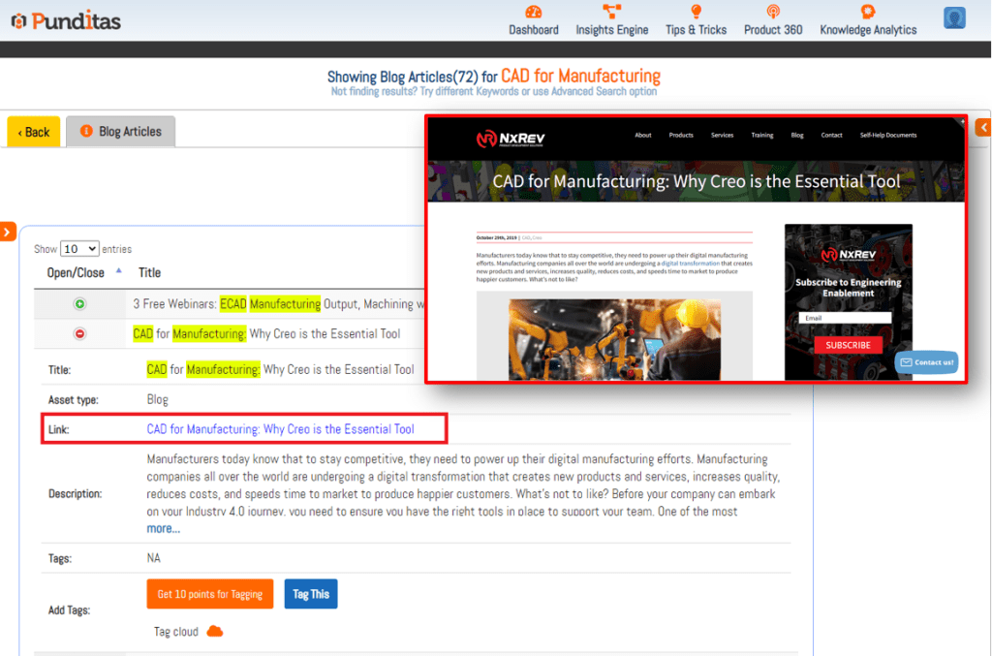Click the orange Tag cloud icon

pyautogui.click(x=215, y=632)
